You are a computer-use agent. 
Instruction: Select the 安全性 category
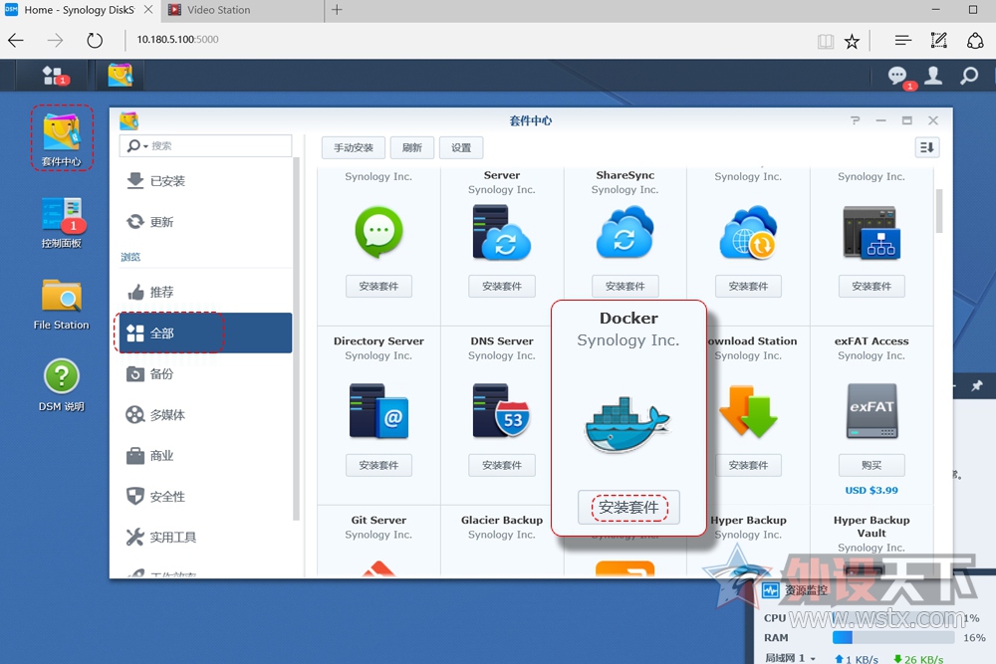[x=205, y=497]
